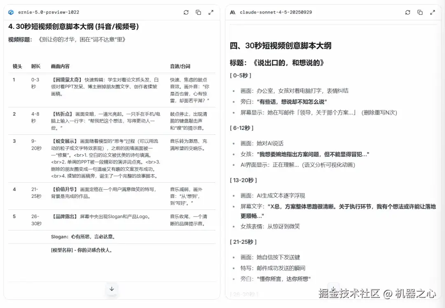
Task: Click the Anthropic logo next to claude-sonnet
Action: coord(232,12)
